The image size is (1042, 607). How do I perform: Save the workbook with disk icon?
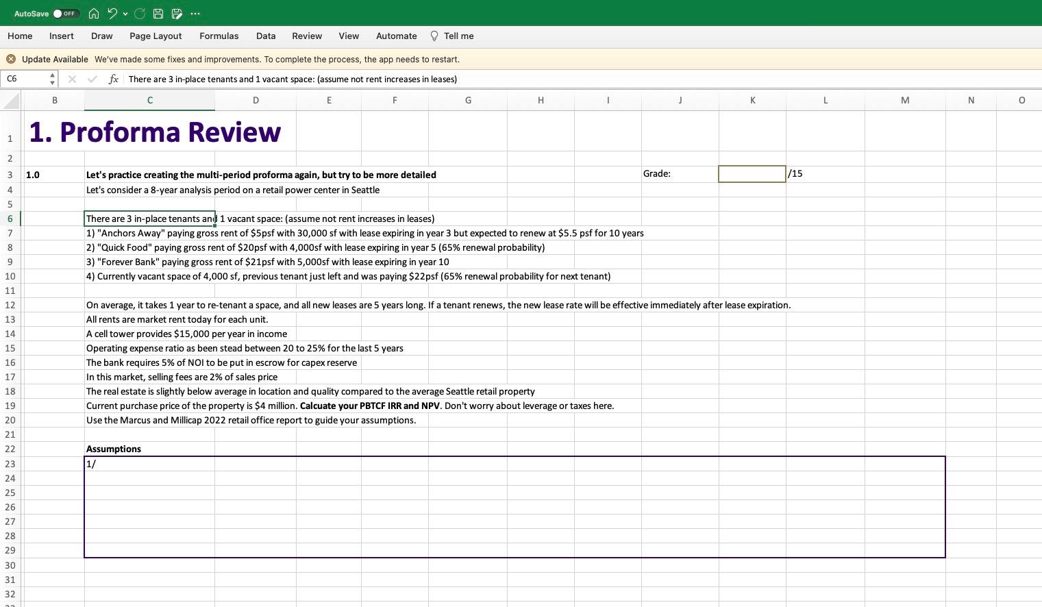158,13
